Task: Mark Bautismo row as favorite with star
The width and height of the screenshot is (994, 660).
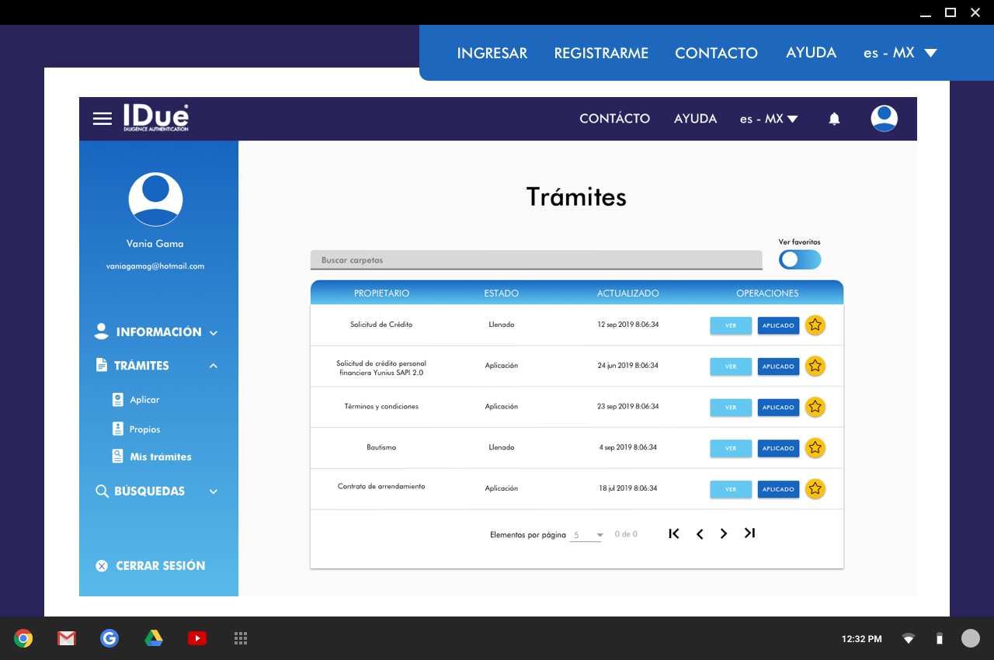Action: pos(815,448)
